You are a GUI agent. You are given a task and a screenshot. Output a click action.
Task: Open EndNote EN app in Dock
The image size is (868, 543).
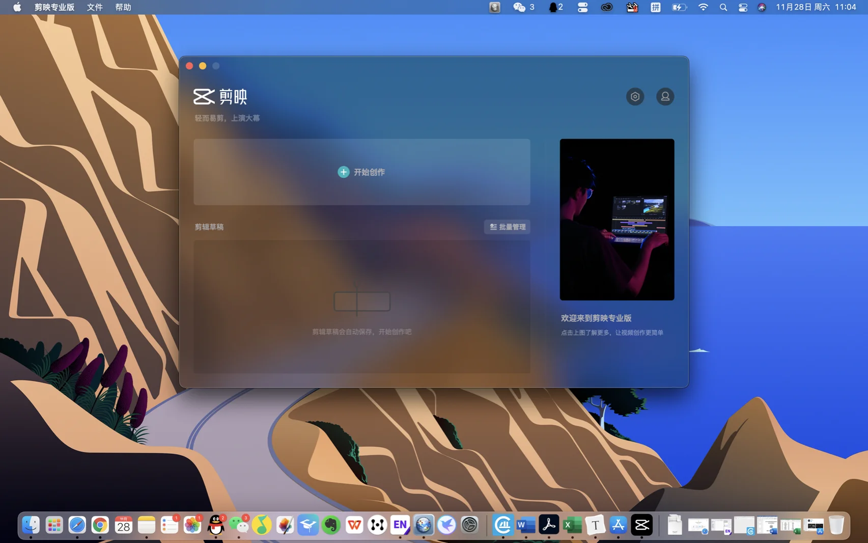400,525
